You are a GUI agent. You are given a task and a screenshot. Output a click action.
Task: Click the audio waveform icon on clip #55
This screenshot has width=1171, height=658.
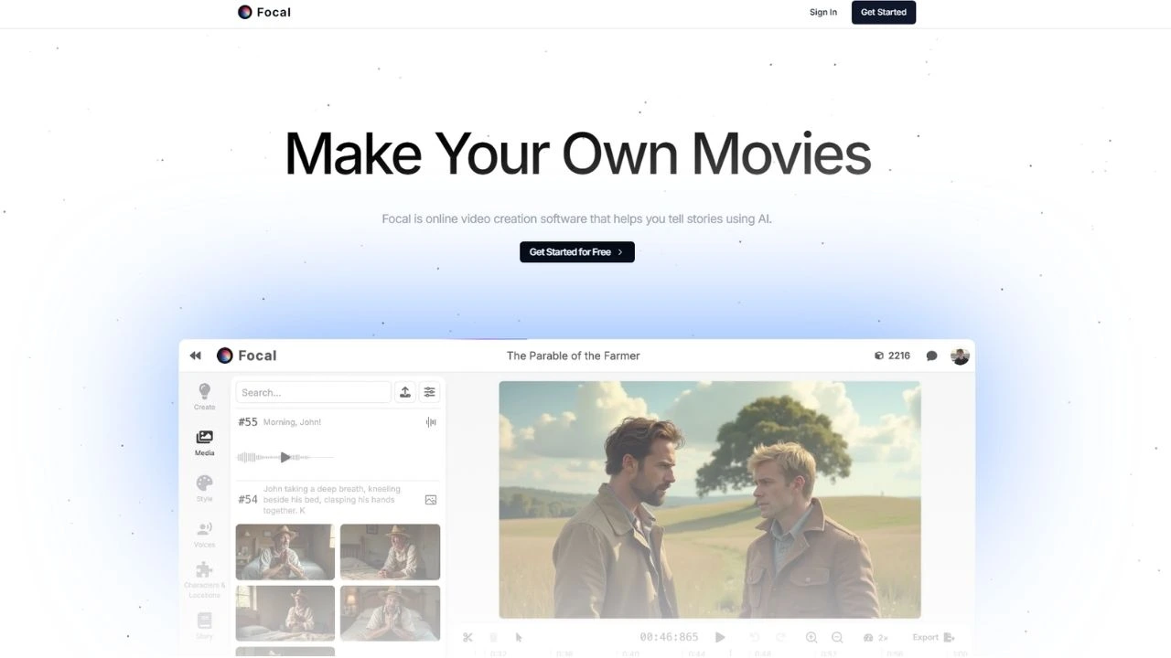tap(430, 422)
